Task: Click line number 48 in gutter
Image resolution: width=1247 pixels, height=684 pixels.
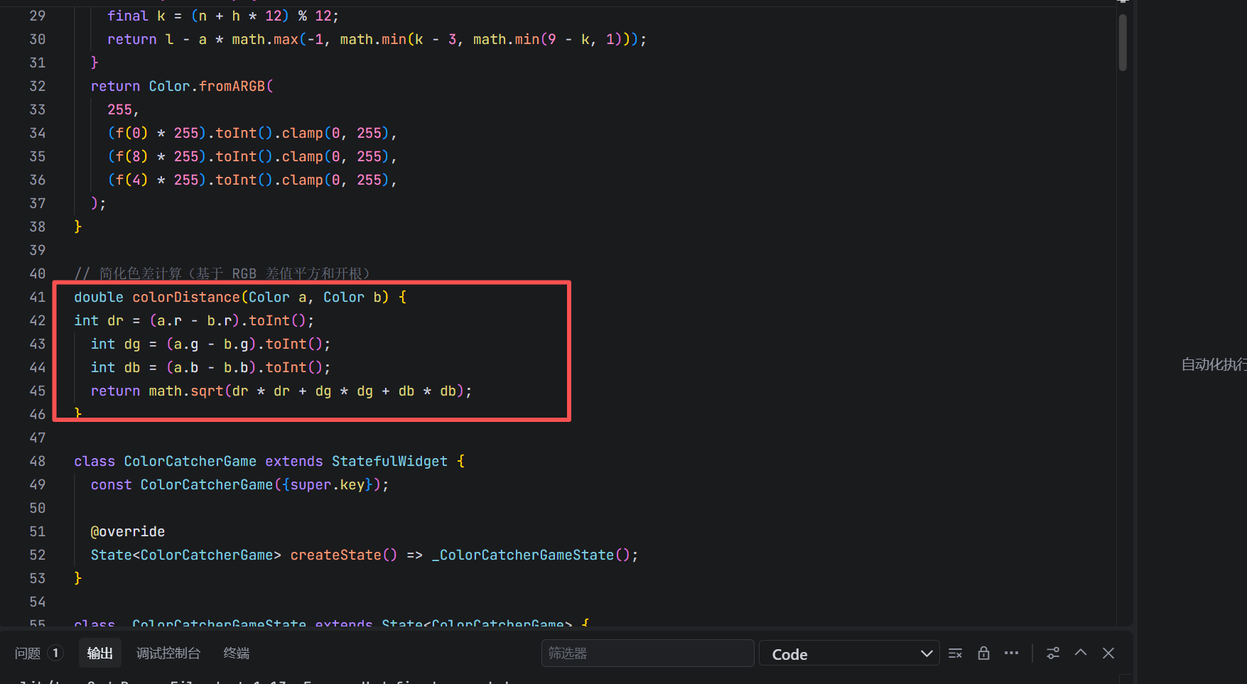Action: (38, 461)
